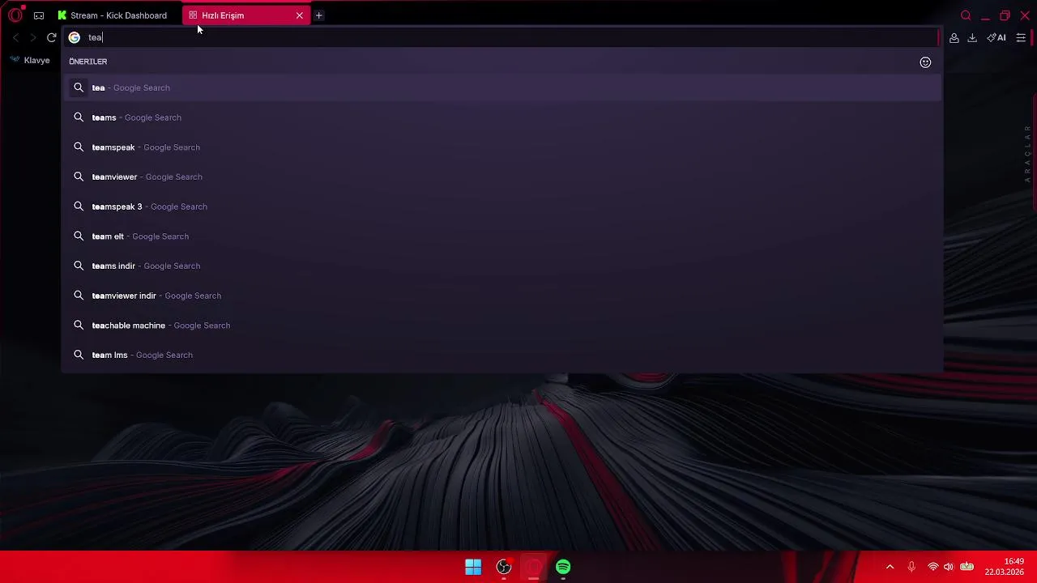Screen dimensions: 1037x583
Task: Select the 'teachable machine' search suggestion
Action: [x=502, y=326]
